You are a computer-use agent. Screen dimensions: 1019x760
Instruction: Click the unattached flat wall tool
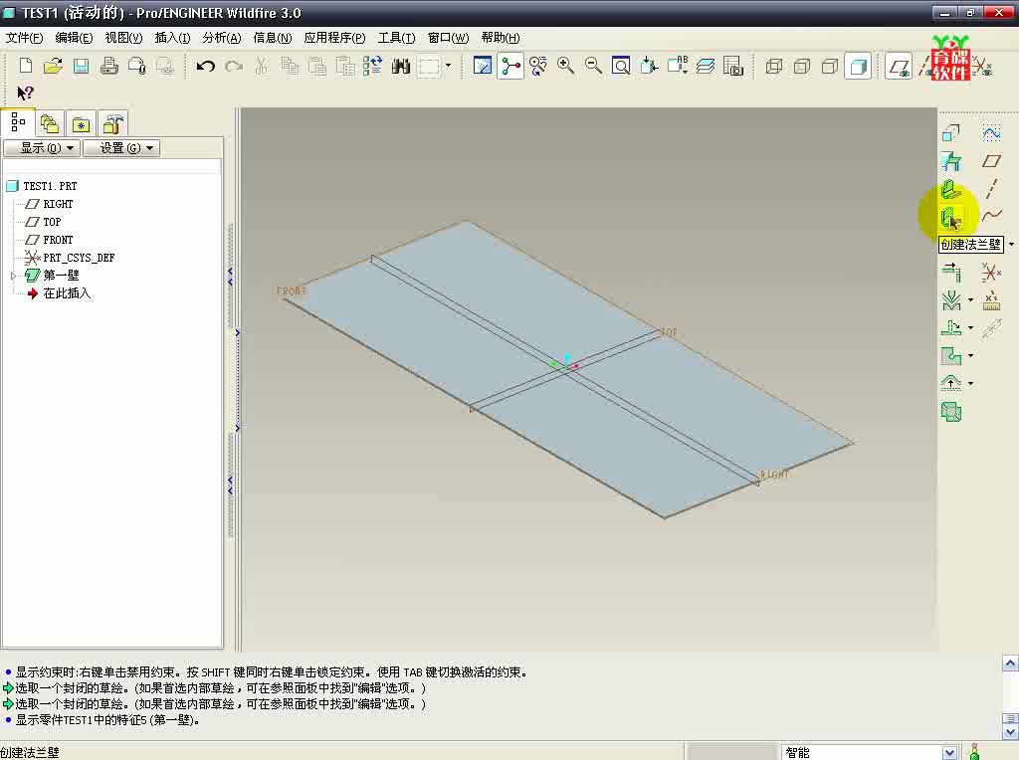tap(950, 161)
